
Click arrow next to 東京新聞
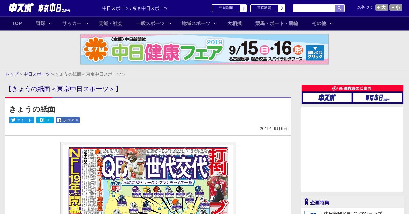pyautogui.click(x=282, y=8)
